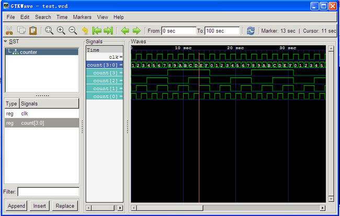Click the waves vertical scrollbar up arrow
Screen dimensions: 340x216
[x=331, y=48]
